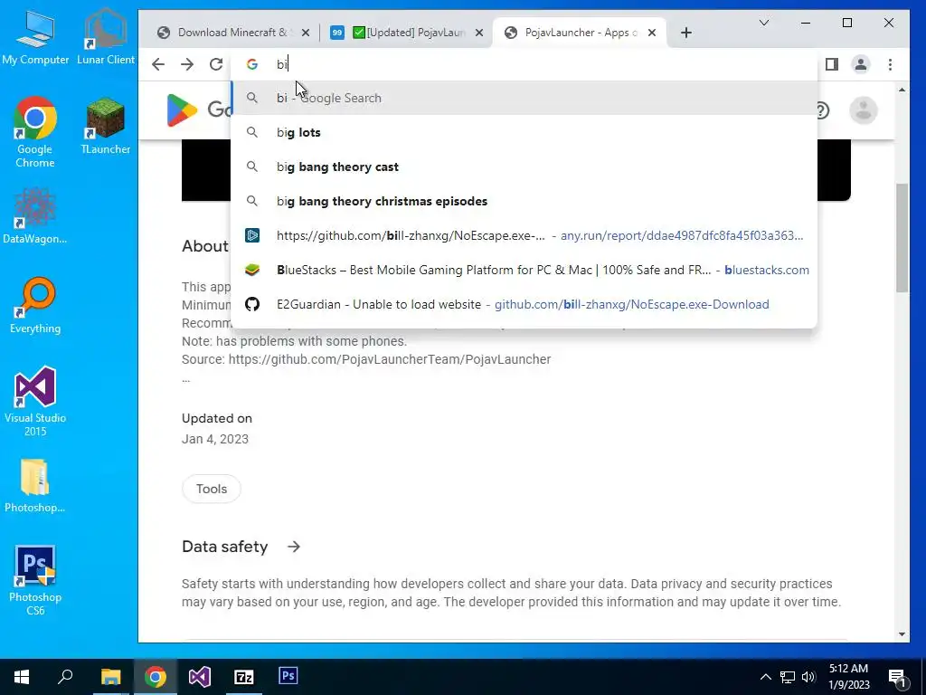926x695 pixels.
Task: Select Google Chrome desktop shortcut
Action: coord(35,132)
